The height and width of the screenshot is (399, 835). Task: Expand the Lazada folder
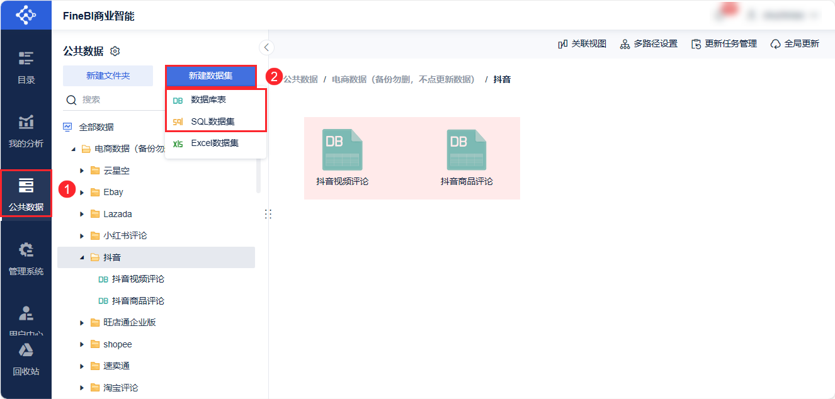[82, 214]
